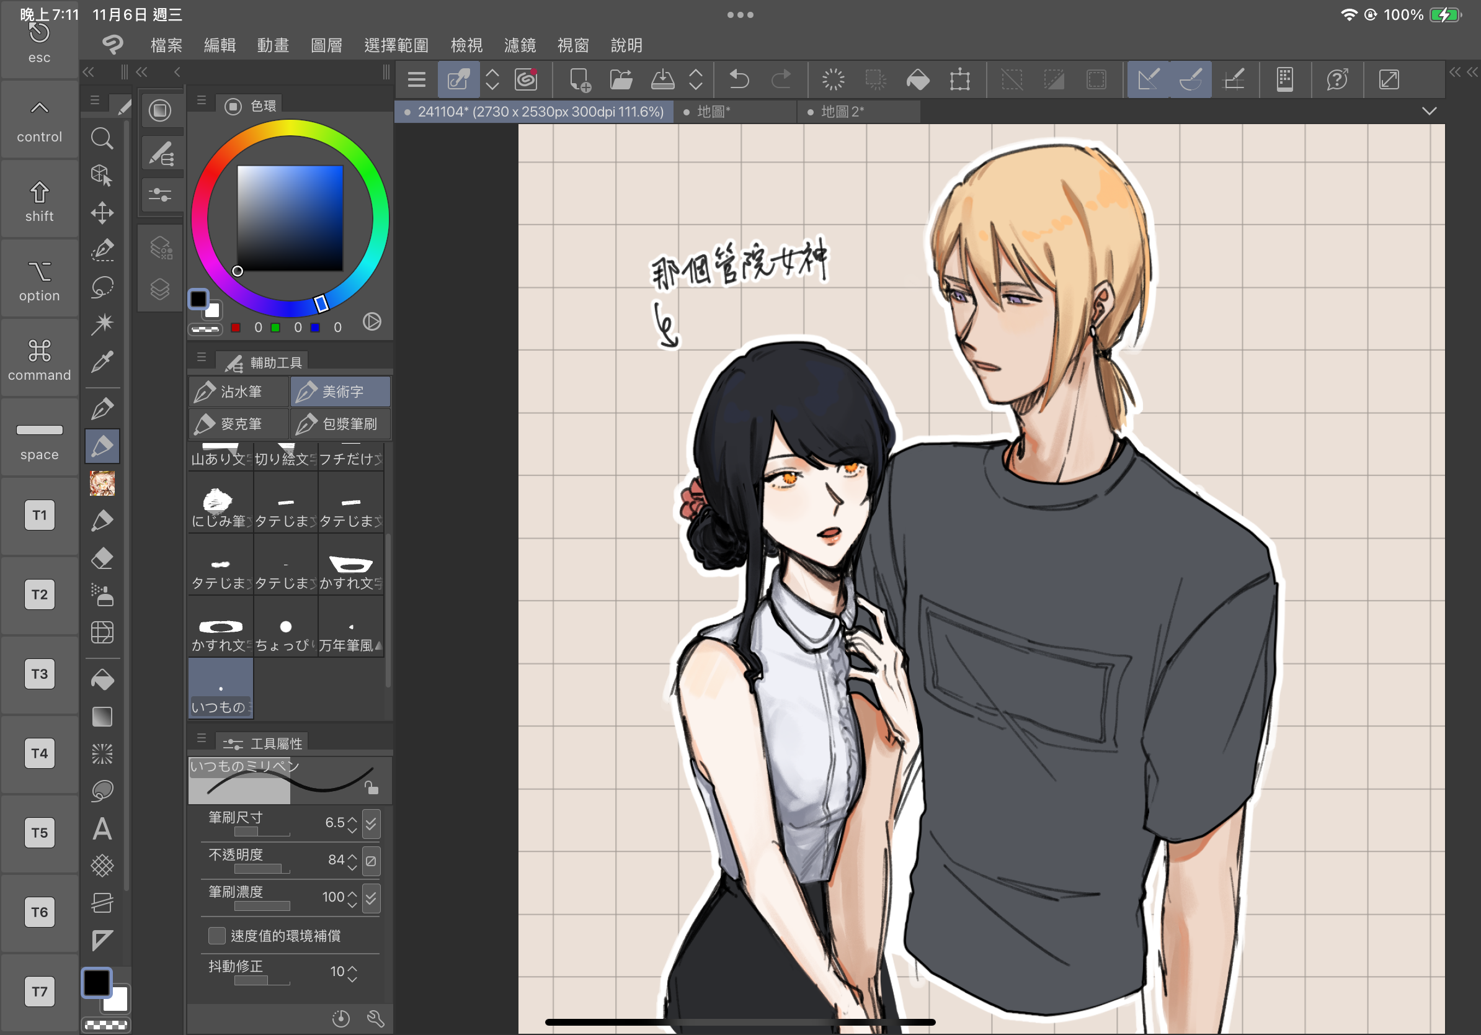Select the かすれ文字 brush thumbnail with white oval
This screenshot has width=1481, height=1035.
(221, 627)
